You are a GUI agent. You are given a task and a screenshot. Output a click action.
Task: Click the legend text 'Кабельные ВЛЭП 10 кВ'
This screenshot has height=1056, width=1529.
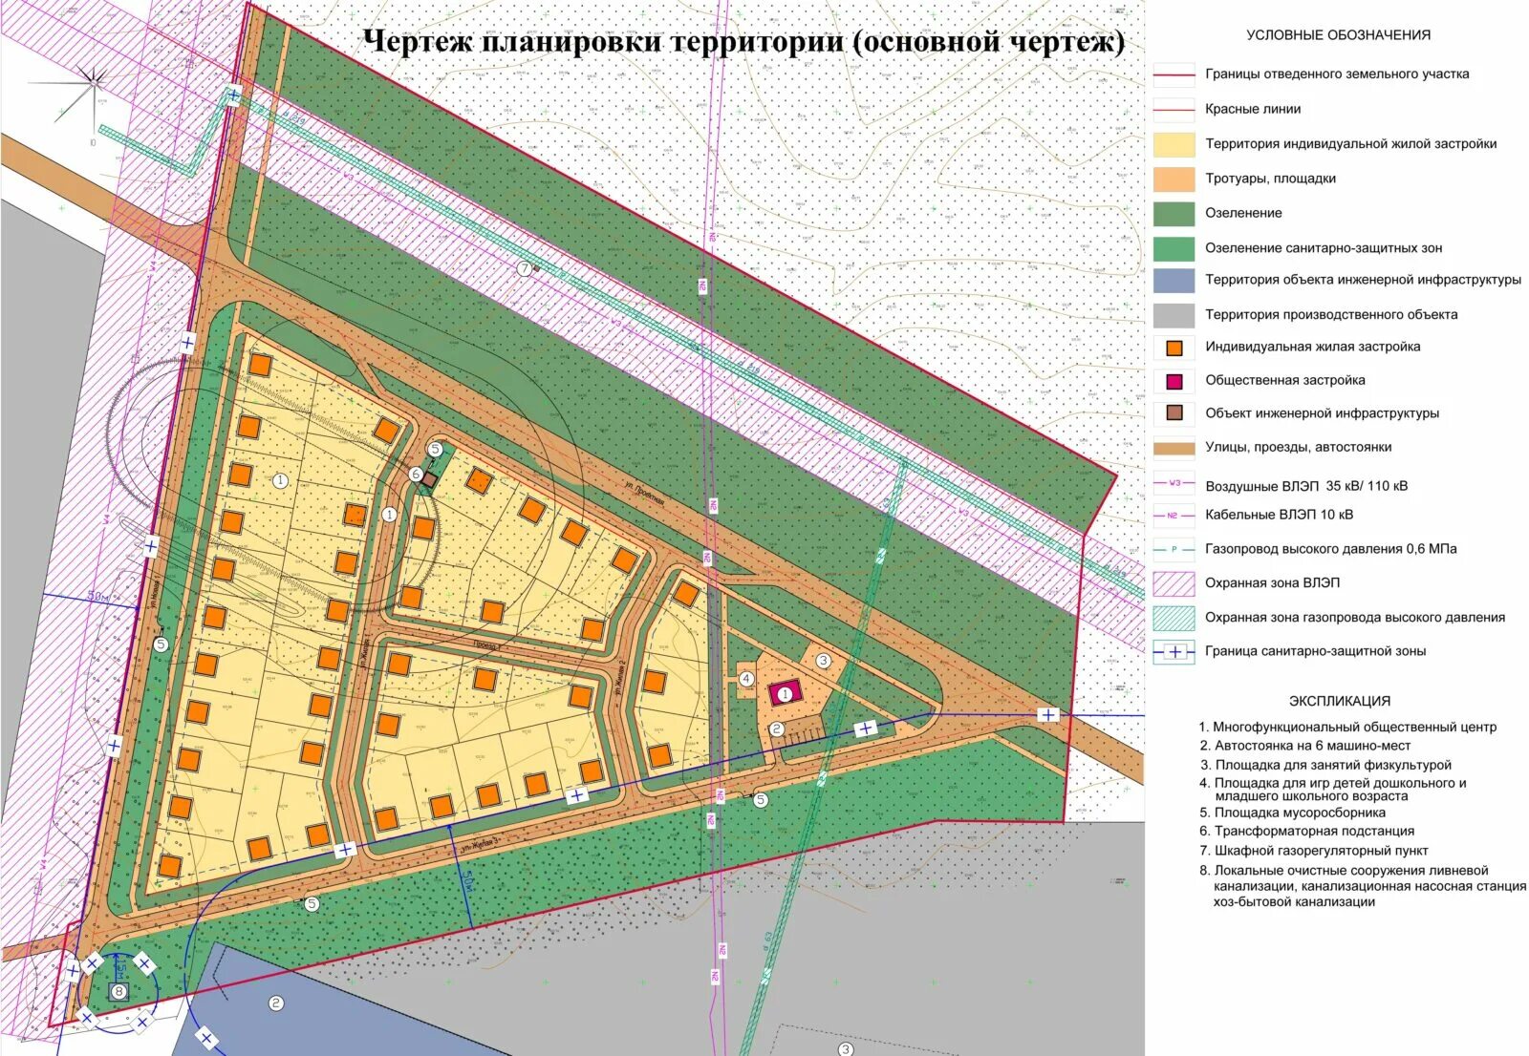pyautogui.click(x=1279, y=515)
